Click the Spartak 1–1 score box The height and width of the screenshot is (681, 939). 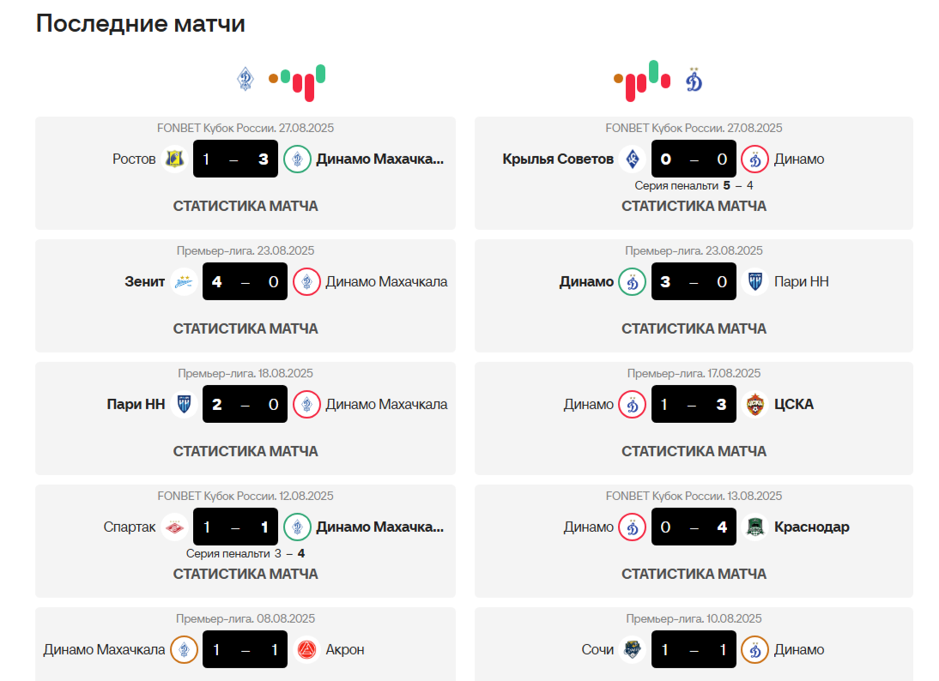coord(236,527)
